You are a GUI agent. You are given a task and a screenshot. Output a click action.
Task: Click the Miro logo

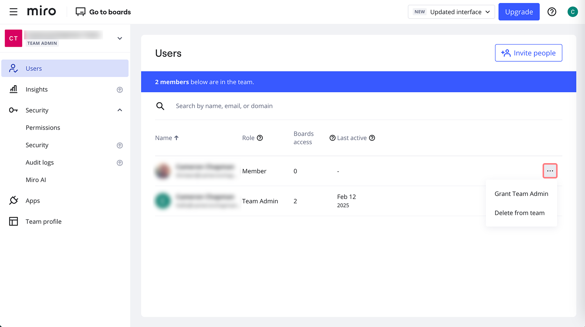click(42, 12)
